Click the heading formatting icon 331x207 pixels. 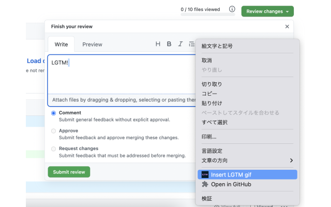coord(158,44)
